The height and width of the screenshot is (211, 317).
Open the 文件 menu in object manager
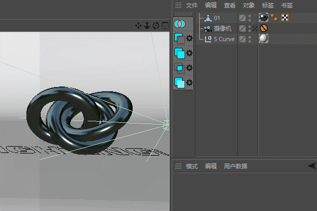pyautogui.click(x=191, y=5)
